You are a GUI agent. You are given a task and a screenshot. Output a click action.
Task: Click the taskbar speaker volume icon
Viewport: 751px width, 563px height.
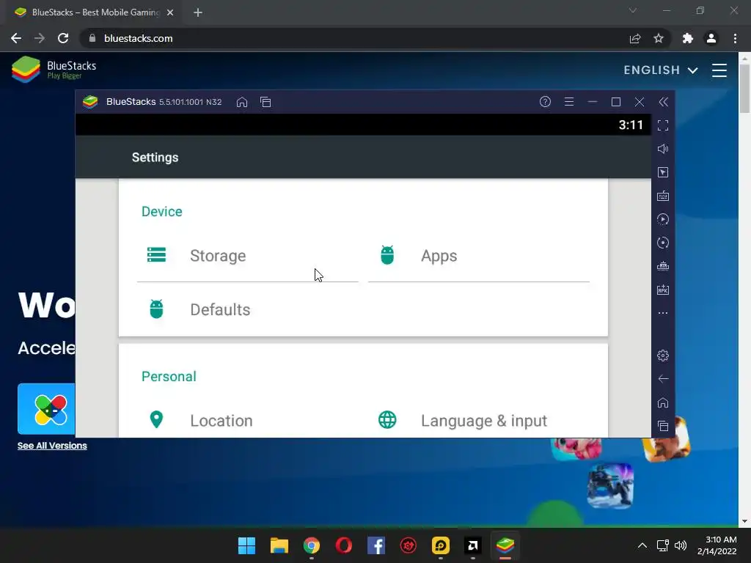coord(680,545)
